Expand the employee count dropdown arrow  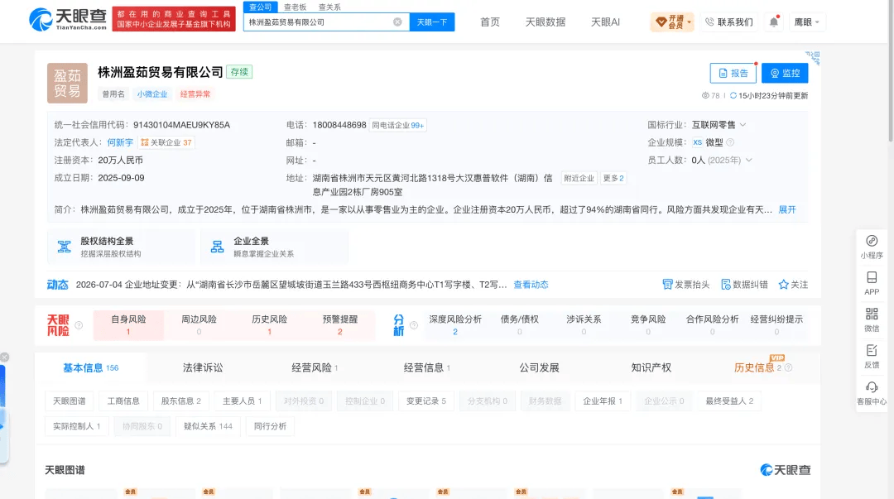click(x=748, y=161)
